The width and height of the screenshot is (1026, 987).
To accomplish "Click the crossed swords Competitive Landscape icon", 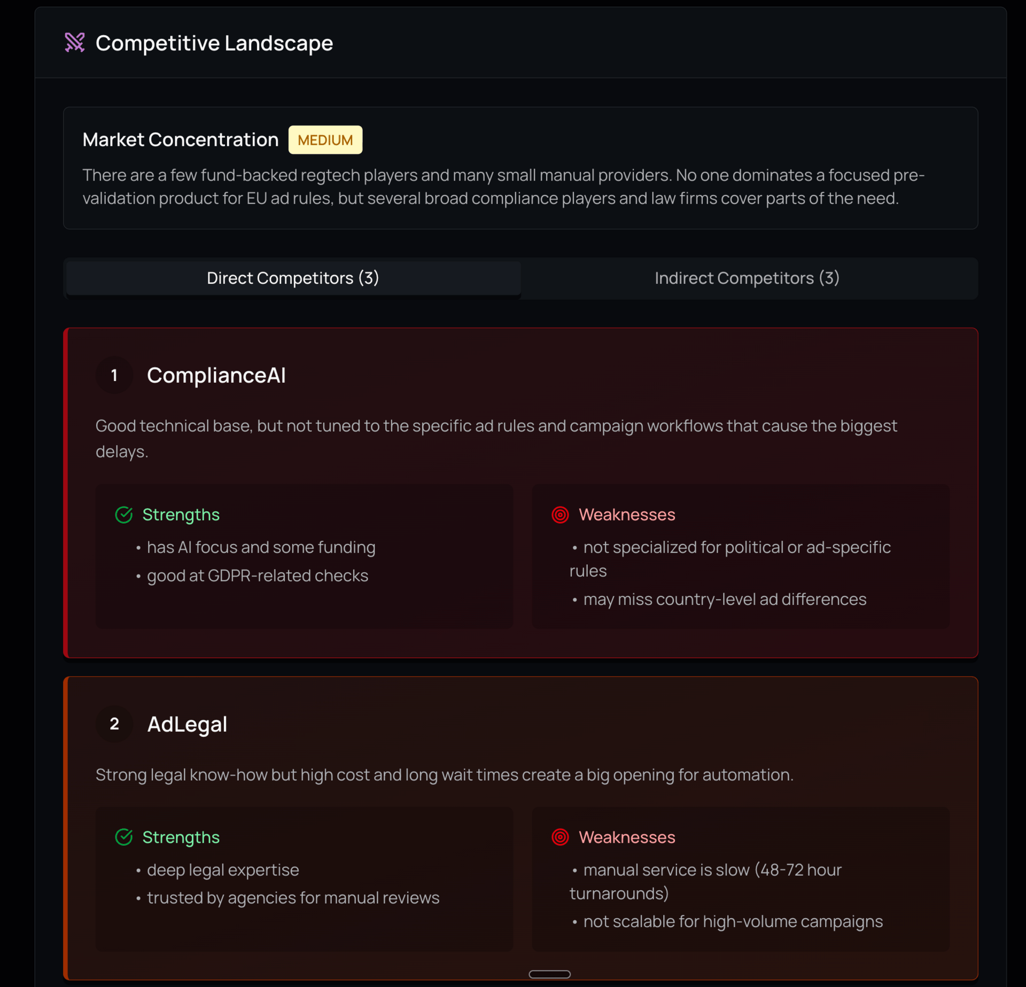I will pyautogui.click(x=75, y=43).
